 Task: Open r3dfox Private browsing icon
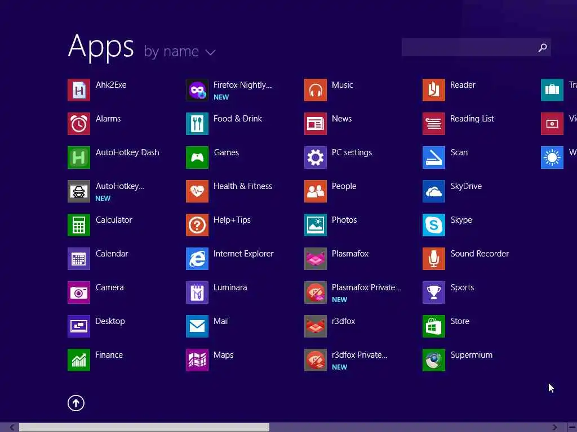pos(316,360)
